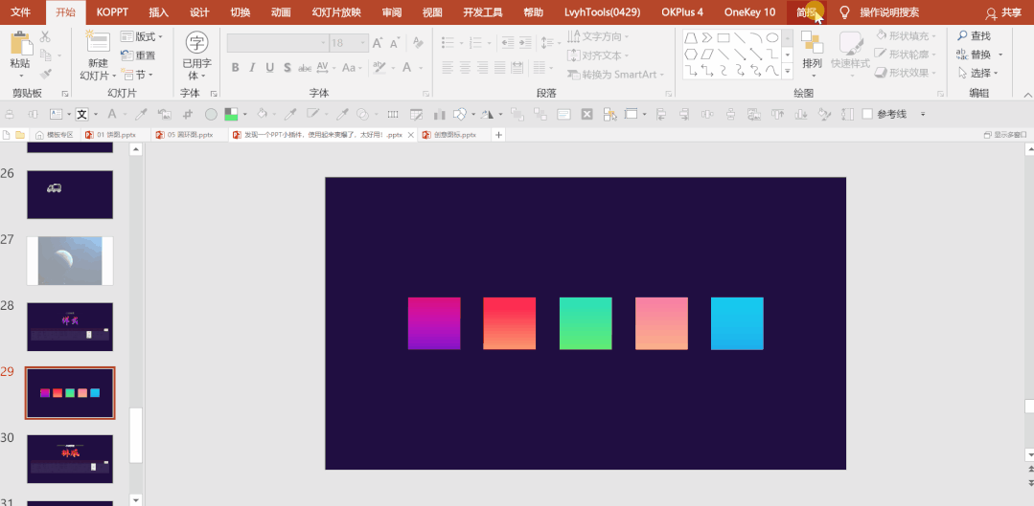Click the format painter brush icon
This screenshot has width=1034, height=506.
pos(45,74)
